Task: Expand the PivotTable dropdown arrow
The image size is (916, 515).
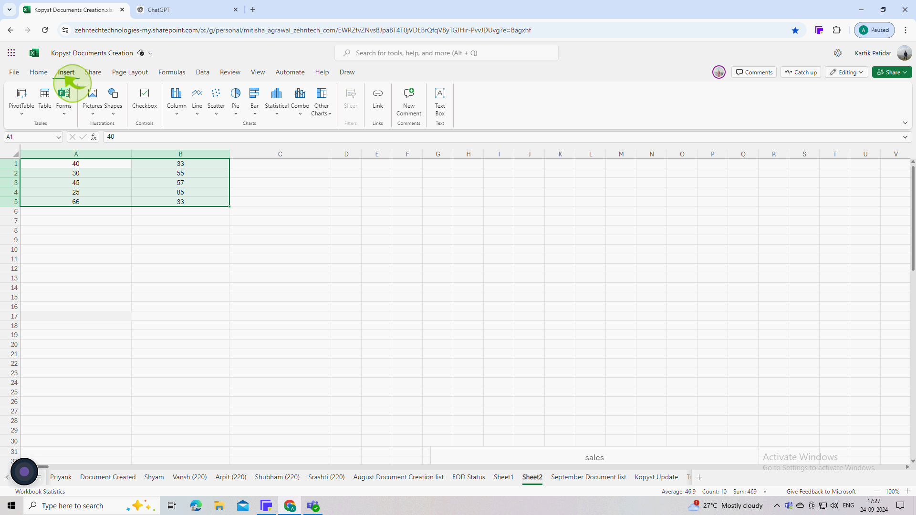Action: click(21, 114)
